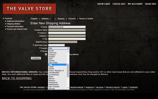Image resolution: width=158 pixels, height=99 pixels.
Task: Choose India from country list
Action: [x=57, y=59]
